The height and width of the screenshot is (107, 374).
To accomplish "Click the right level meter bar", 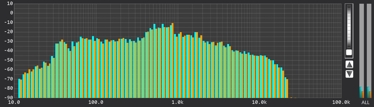I will point(369,50).
